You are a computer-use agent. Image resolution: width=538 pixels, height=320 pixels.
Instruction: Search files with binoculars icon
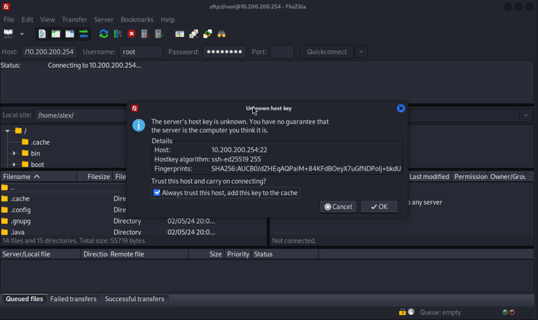[x=221, y=34]
